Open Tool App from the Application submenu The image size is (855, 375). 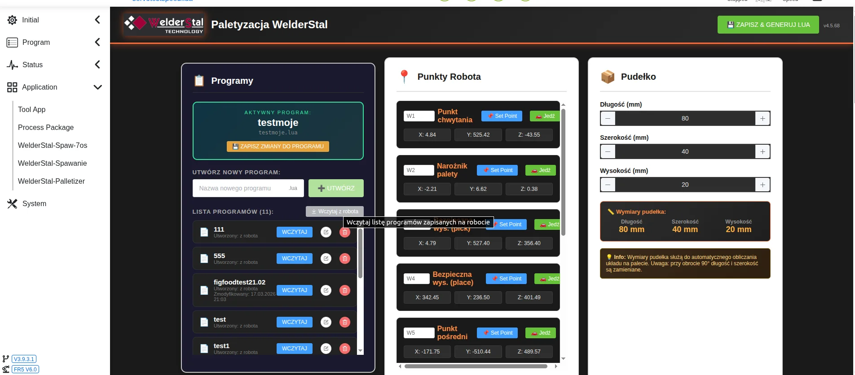click(x=32, y=109)
